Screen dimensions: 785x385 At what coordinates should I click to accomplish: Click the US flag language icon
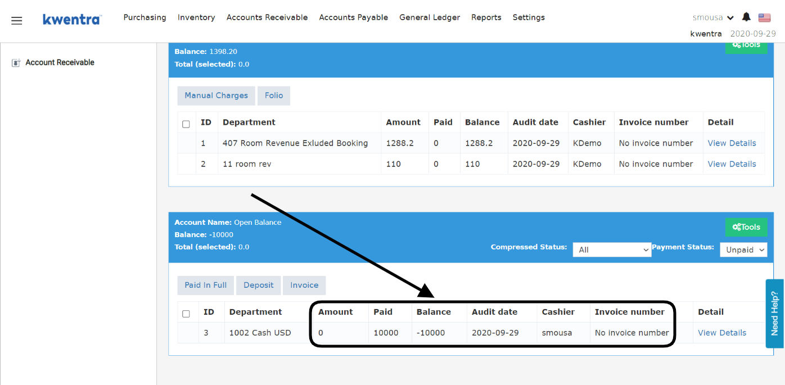pyautogui.click(x=764, y=17)
